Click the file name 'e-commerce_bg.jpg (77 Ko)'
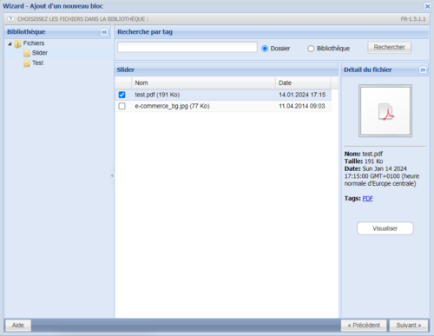Viewport: 434px width, 336px height. click(172, 106)
